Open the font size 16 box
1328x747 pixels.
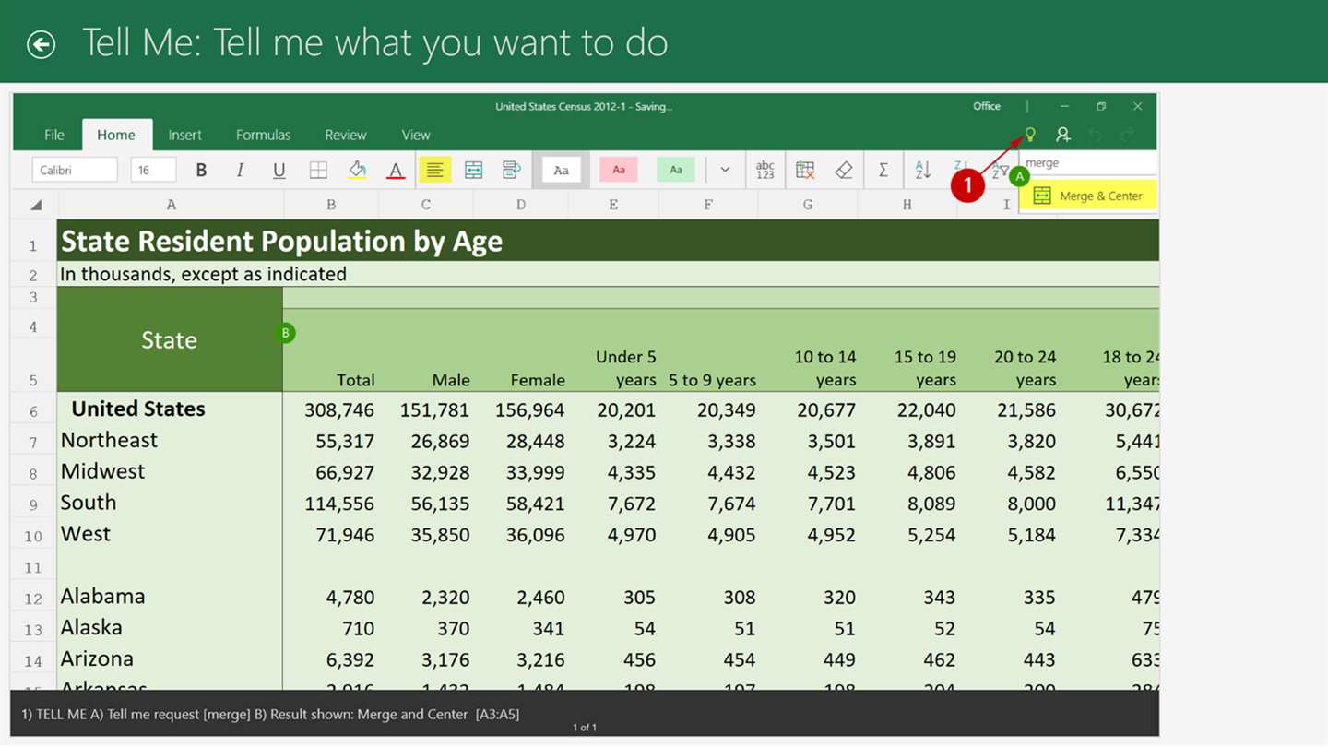pyautogui.click(x=153, y=170)
